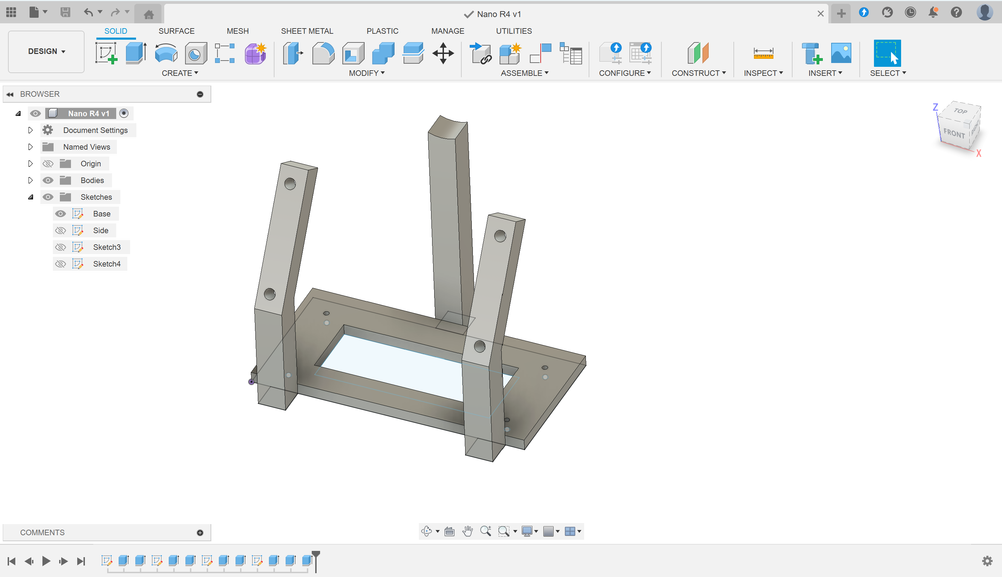Select the Revolve tool
This screenshot has height=577, width=1002.
click(x=166, y=53)
